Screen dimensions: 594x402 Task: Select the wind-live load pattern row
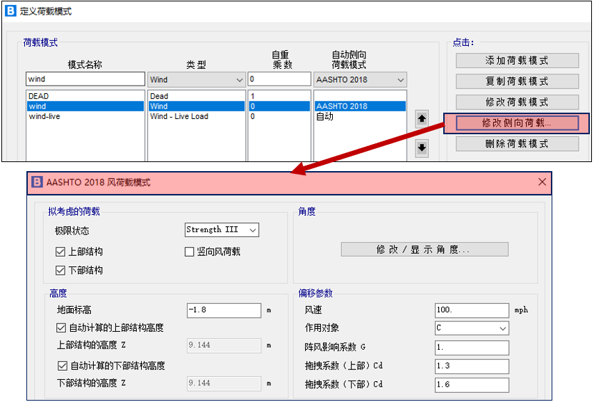coord(85,116)
